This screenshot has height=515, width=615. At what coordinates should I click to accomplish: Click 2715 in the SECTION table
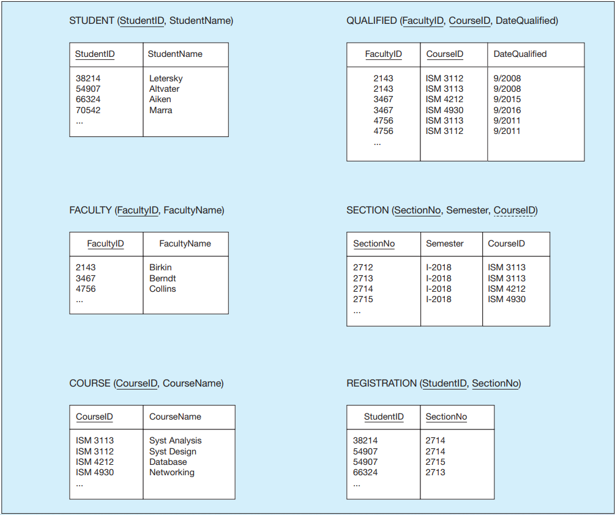pos(363,300)
